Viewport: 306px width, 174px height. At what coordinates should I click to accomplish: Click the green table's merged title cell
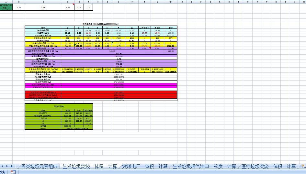(59, 106)
